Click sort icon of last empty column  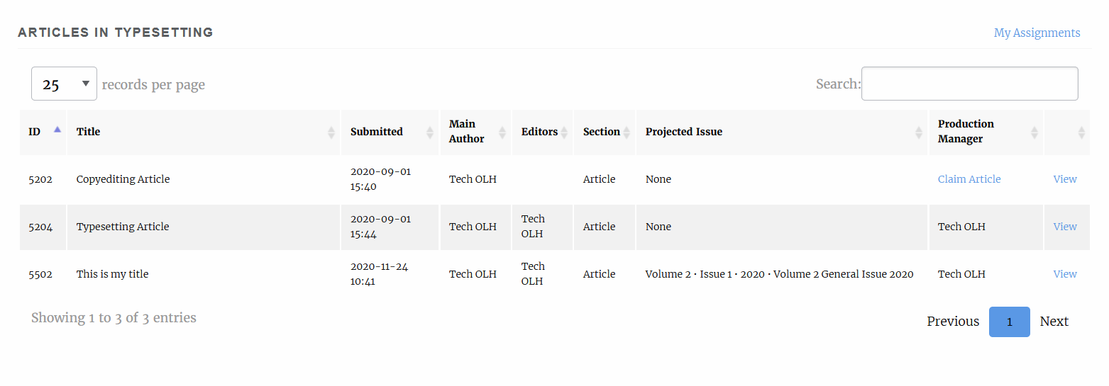click(1081, 132)
